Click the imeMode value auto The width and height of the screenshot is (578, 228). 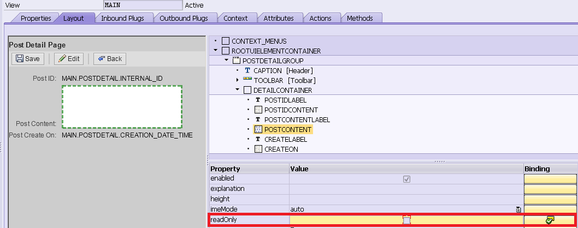[297, 209]
